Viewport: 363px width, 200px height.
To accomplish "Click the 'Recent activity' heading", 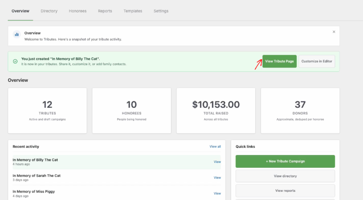I will tap(25, 146).
